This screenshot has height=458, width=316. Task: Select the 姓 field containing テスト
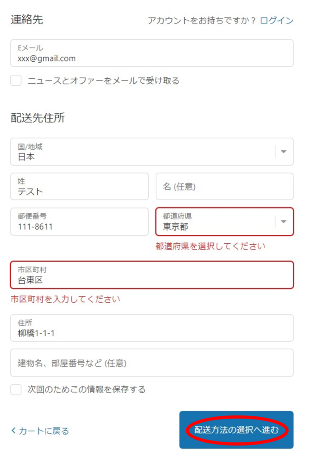tap(80, 187)
